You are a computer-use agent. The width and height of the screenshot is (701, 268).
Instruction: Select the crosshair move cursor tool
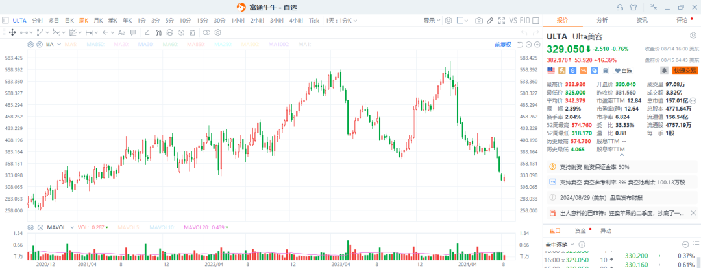click(12, 32)
